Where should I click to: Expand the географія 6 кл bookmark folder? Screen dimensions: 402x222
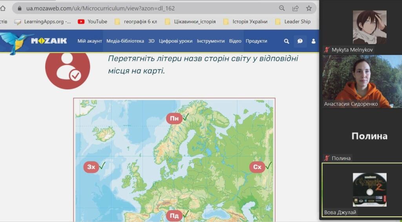135,22
